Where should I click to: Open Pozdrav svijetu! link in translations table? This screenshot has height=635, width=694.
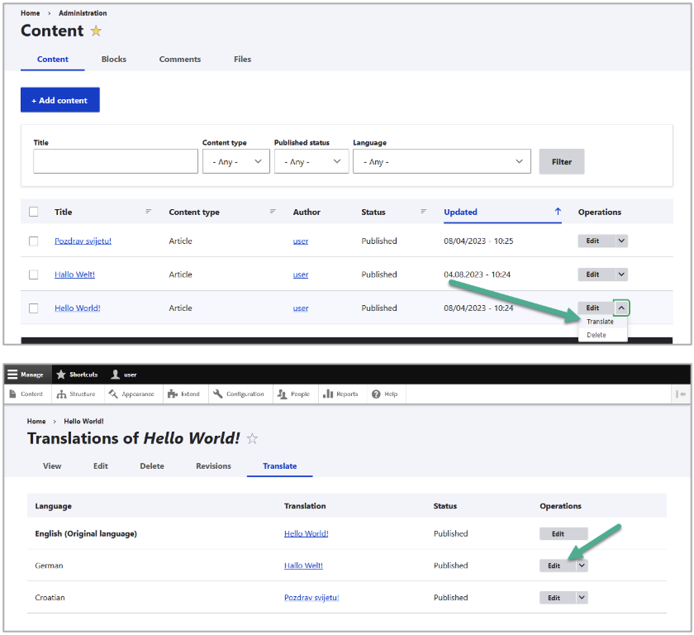pyautogui.click(x=311, y=597)
